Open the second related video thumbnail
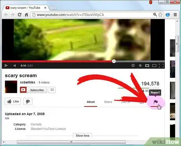The image size is (181, 146). click(172, 69)
